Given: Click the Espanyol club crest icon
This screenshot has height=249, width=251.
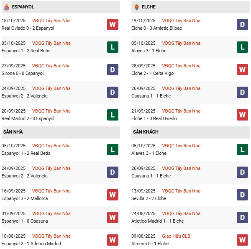Looking at the screenshot, I should tap(6, 7).
